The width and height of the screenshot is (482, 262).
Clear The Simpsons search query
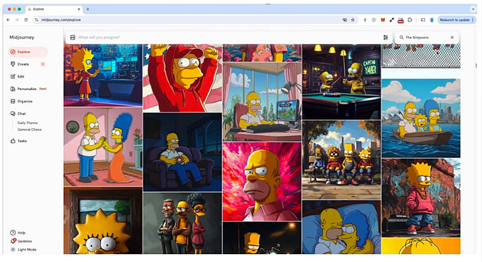point(452,37)
